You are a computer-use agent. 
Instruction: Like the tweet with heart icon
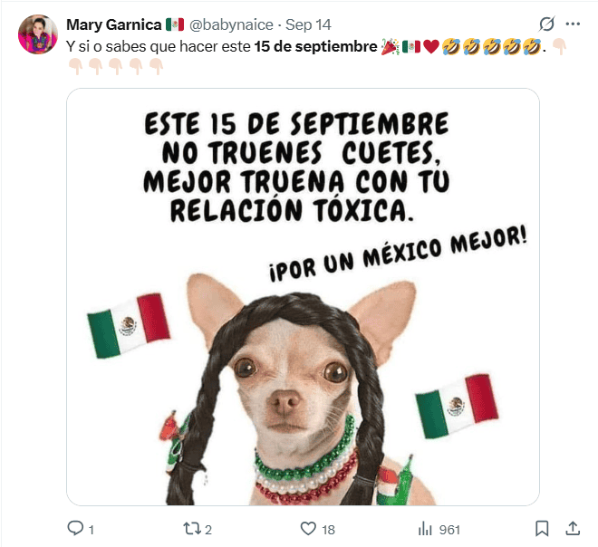(x=308, y=528)
